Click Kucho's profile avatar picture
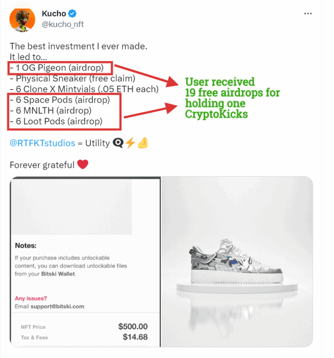This screenshot has width=334, height=358. (x=22, y=20)
